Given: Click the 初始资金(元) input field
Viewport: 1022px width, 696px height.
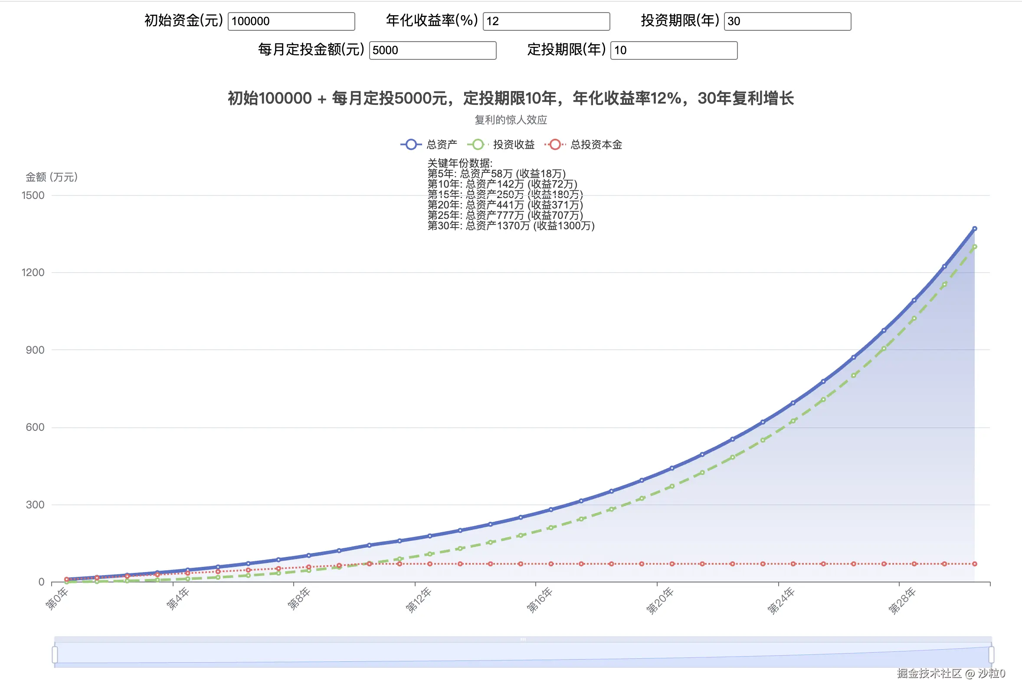Looking at the screenshot, I should point(291,21).
